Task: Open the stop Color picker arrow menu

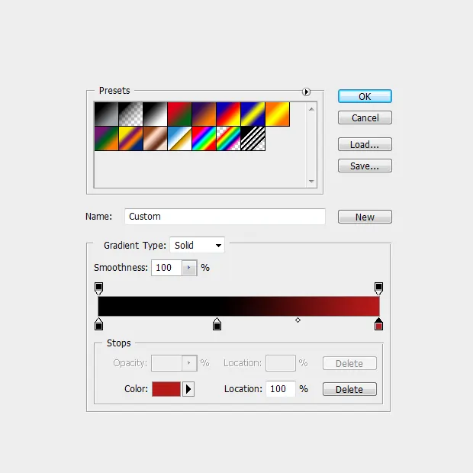Action: (x=188, y=389)
